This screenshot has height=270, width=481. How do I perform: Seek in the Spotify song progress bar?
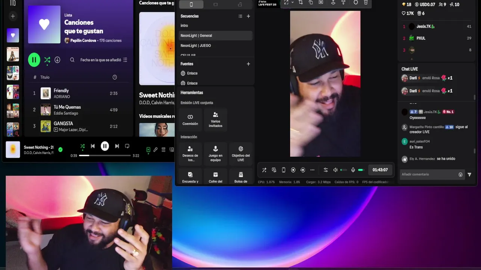tap(105, 155)
